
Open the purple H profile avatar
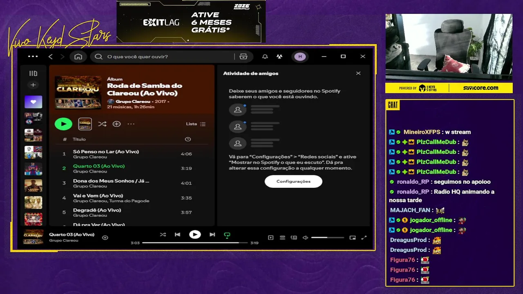click(300, 57)
